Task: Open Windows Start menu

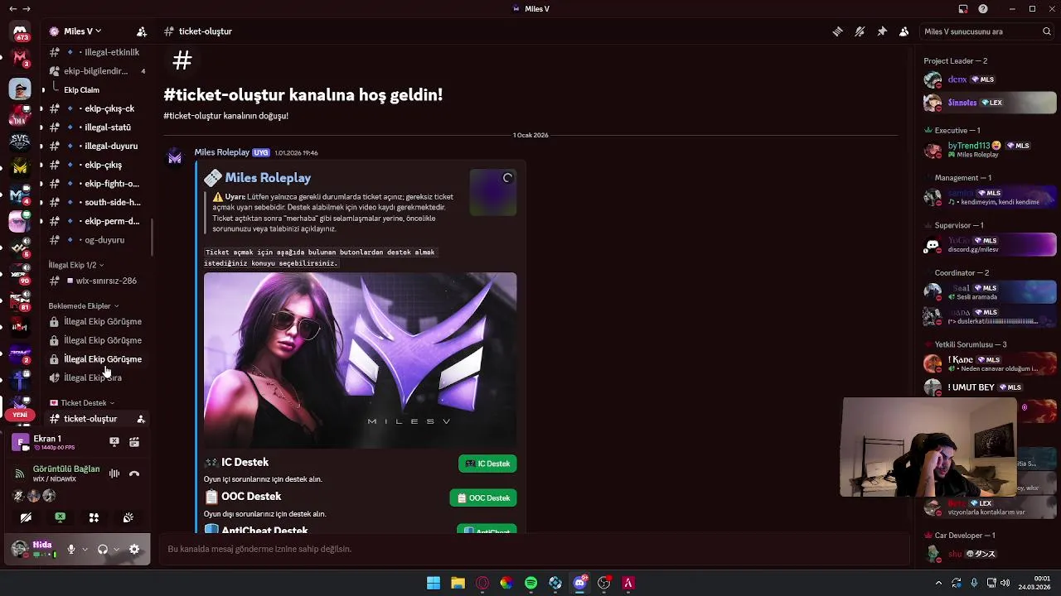Action: tap(434, 583)
